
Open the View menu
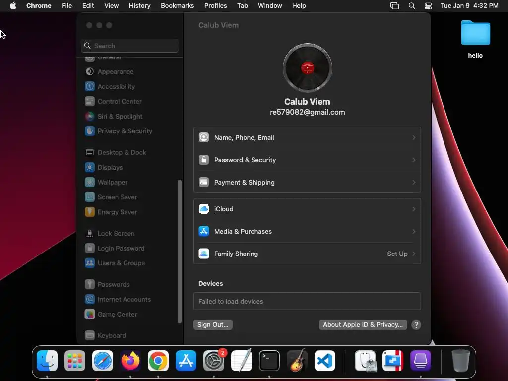pyautogui.click(x=111, y=6)
